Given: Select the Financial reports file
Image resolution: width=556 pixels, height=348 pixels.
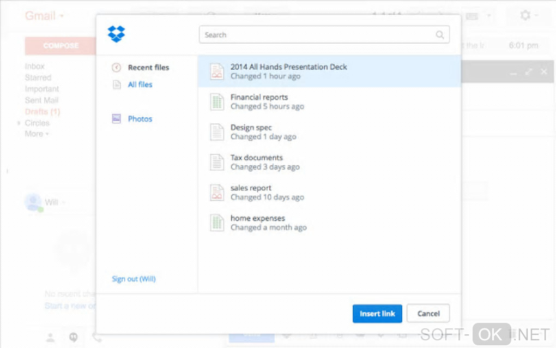Looking at the screenshot, I should [x=329, y=102].
